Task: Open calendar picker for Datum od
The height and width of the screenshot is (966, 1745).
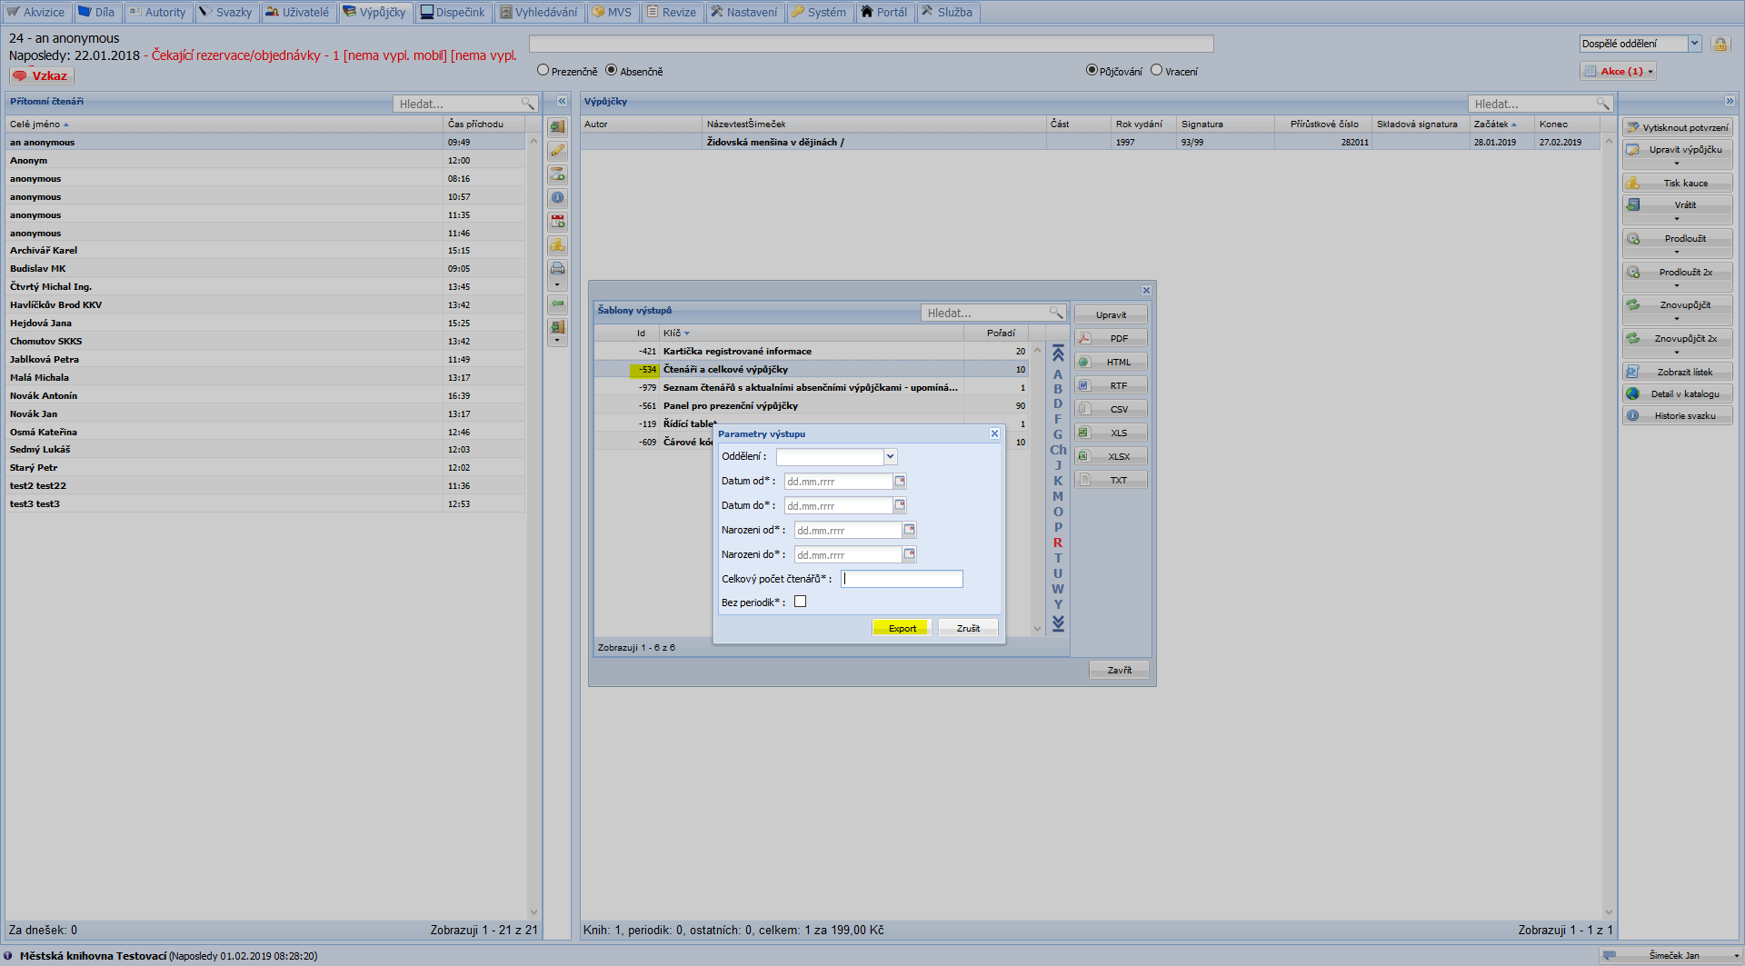Action: [x=900, y=482]
